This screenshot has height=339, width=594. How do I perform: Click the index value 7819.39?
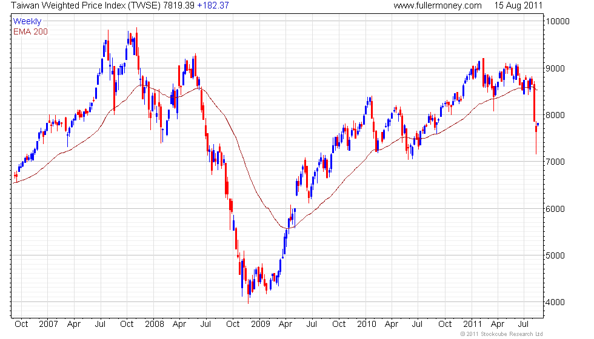point(179,5)
